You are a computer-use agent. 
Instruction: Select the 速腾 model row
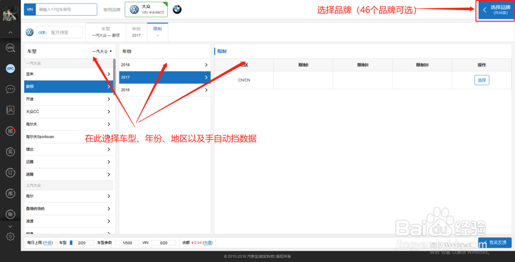(68, 175)
